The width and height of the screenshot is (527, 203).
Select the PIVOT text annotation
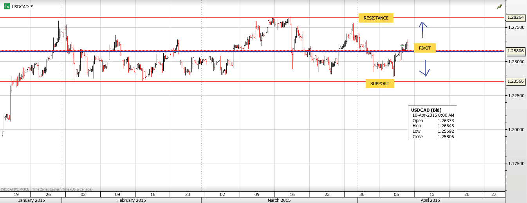(x=424, y=48)
